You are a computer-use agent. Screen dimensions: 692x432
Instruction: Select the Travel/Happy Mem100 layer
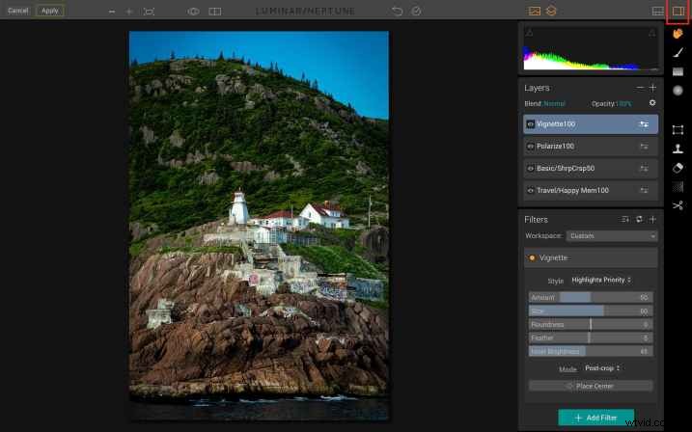591,190
